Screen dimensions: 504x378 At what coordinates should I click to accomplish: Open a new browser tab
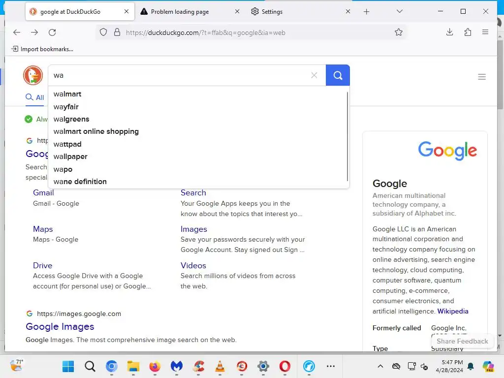pos(366,12)
